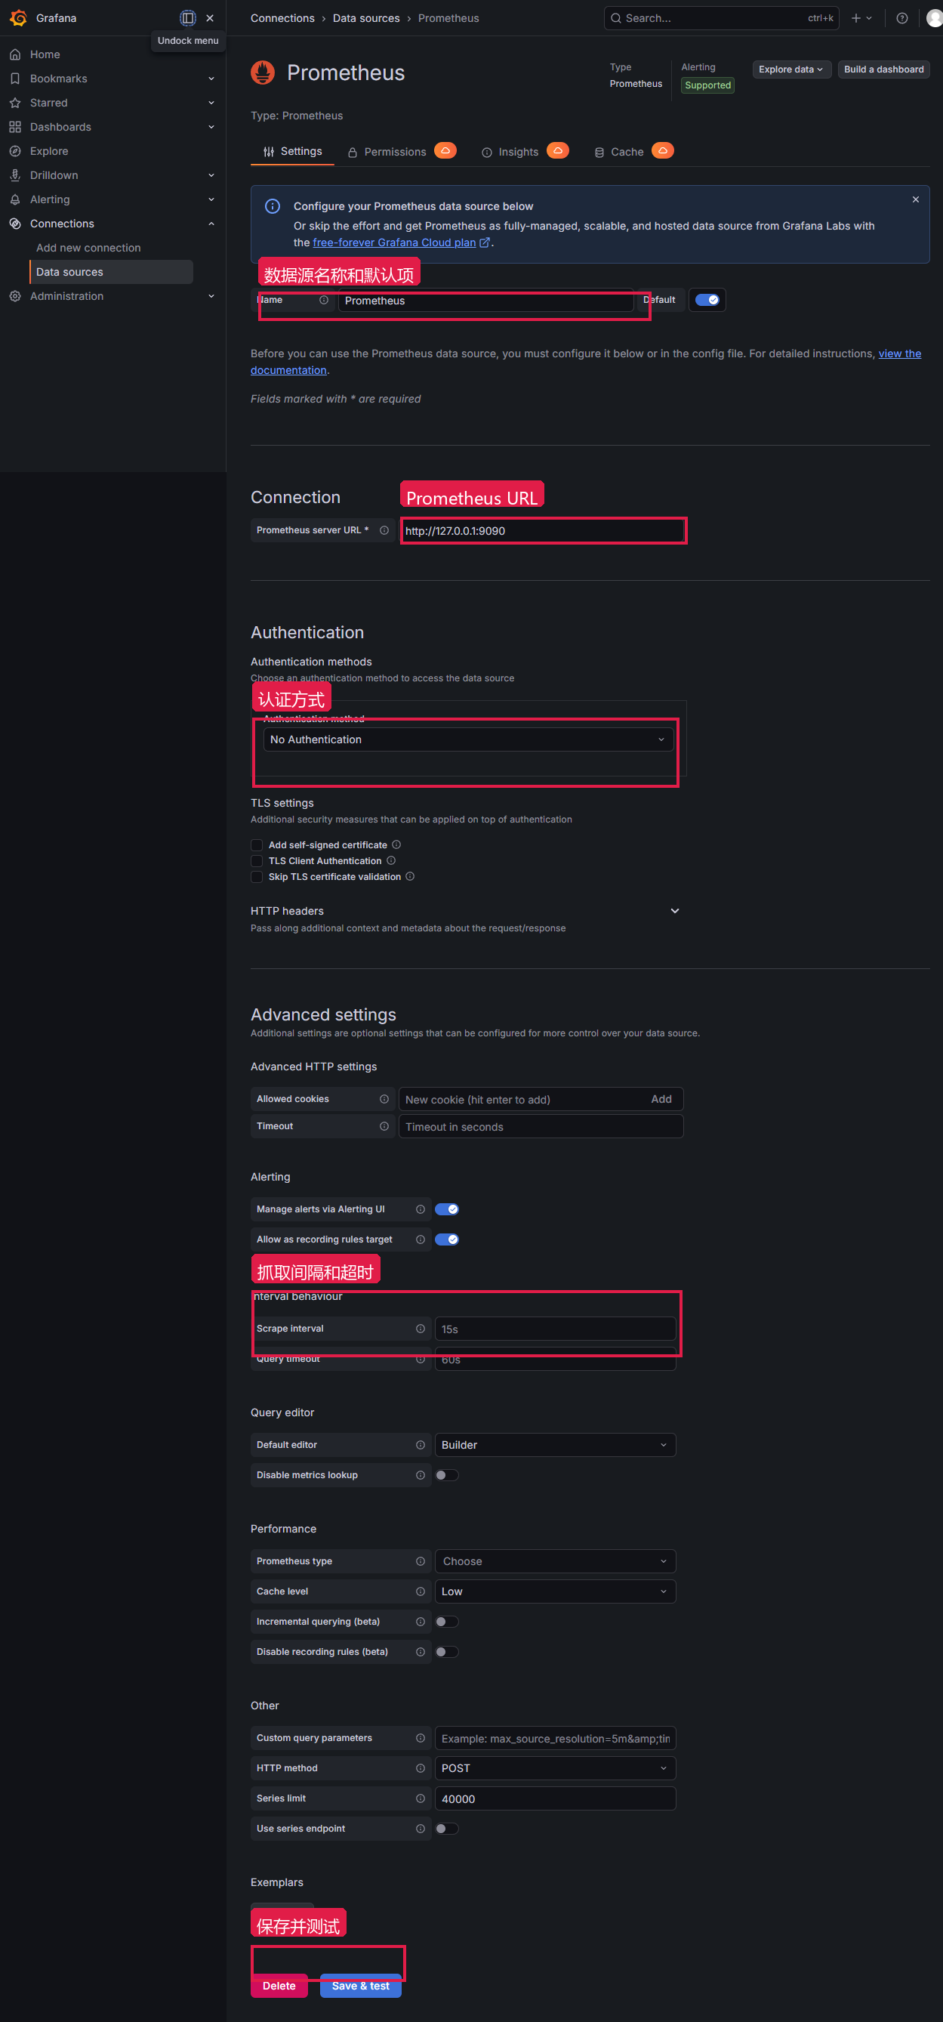Expand the Administration section chevron

211,296
